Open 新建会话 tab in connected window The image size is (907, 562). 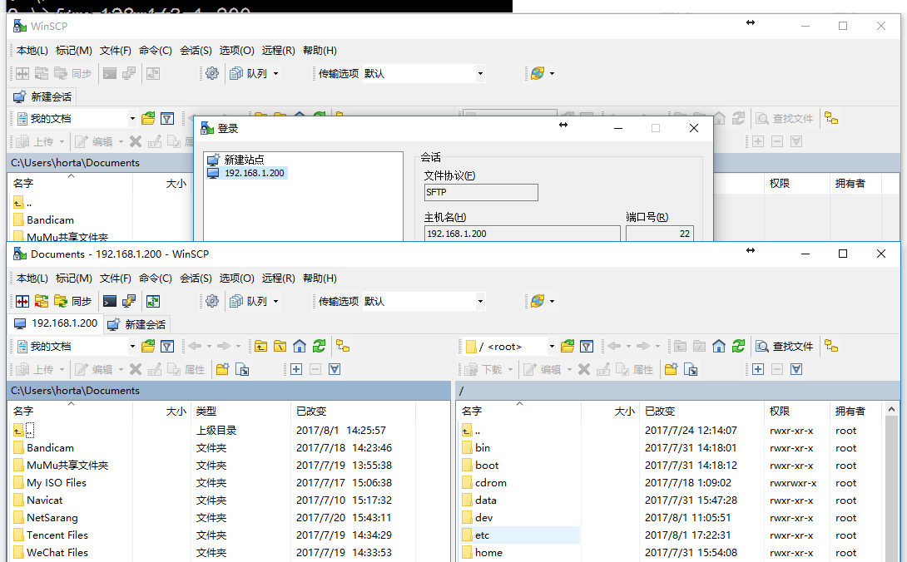click(x=137, y=324)
